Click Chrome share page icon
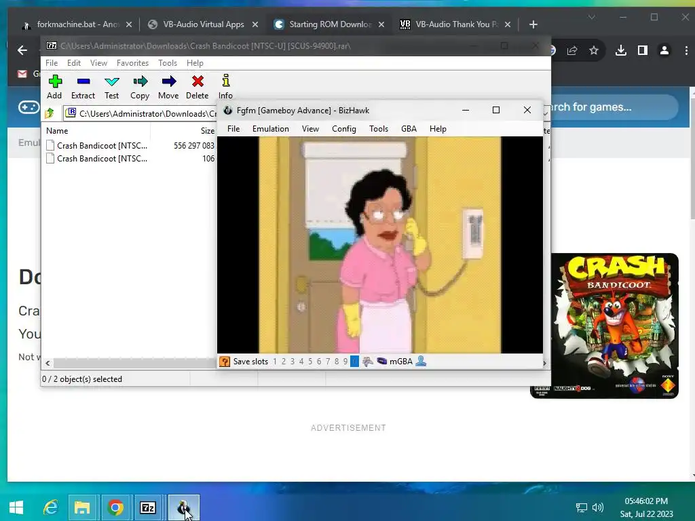Screen dimensions: 695x521 [572, 50]
